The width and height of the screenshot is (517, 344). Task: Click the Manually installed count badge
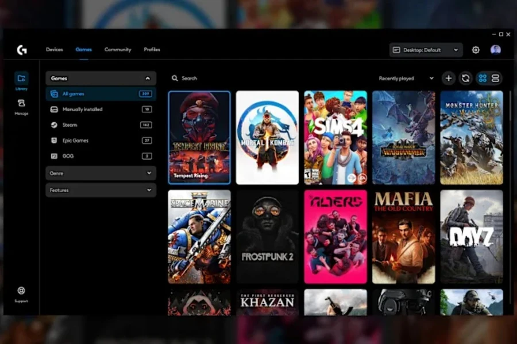pos(147,110)
